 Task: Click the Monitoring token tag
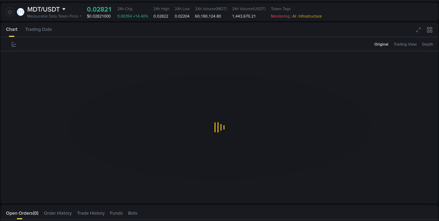(x=280, y=16)
